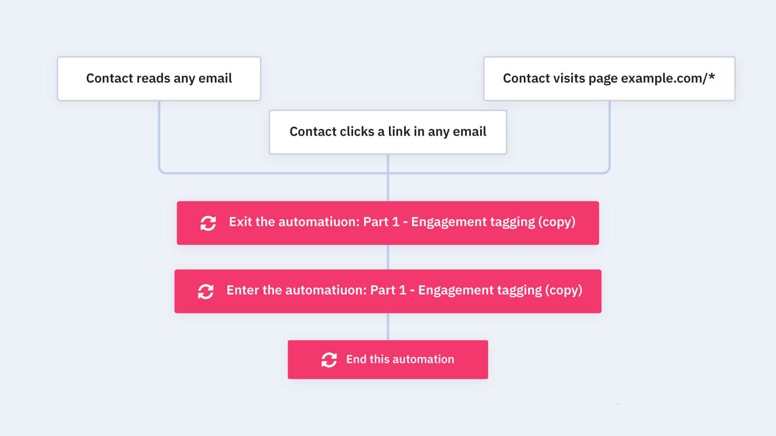Click connector between link-click trigger and Exit block

388,187
